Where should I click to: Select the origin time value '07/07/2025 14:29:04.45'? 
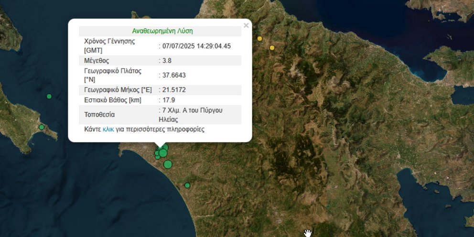(196, 46)
